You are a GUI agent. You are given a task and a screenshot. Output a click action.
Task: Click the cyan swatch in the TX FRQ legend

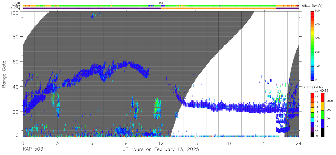pyautogui.click(x=312, y=120)
